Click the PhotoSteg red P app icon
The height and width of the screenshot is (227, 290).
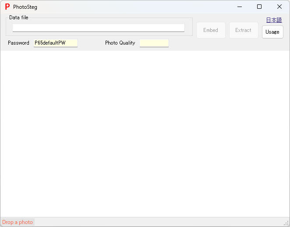(x=7, y=7)
